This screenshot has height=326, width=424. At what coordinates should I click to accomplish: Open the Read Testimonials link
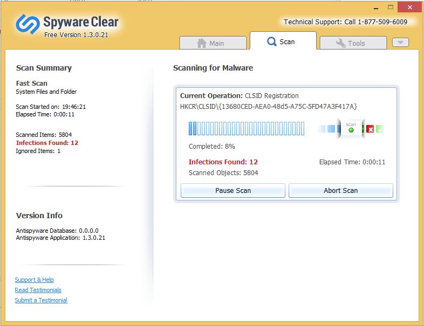[38, 290]
